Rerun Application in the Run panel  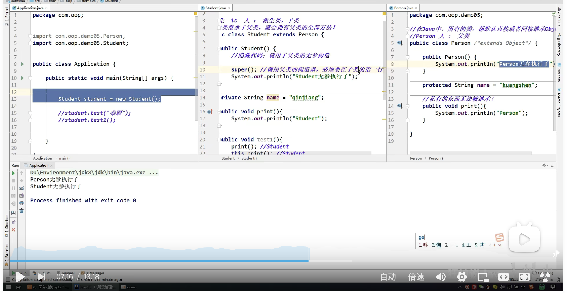tap(13, 173)
